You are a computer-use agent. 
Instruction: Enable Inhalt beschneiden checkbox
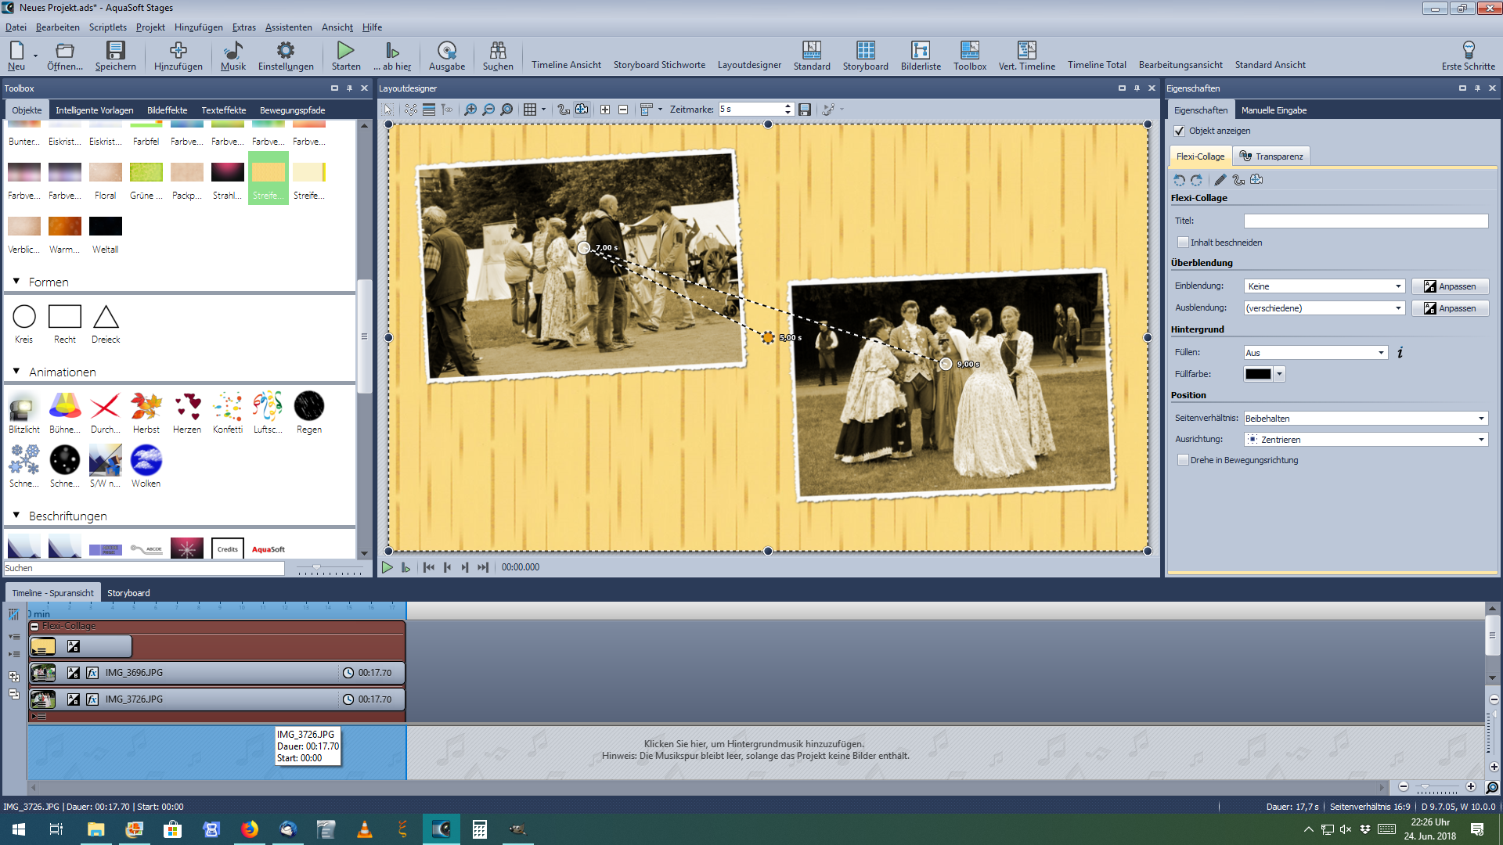(x=1184, y=243)
